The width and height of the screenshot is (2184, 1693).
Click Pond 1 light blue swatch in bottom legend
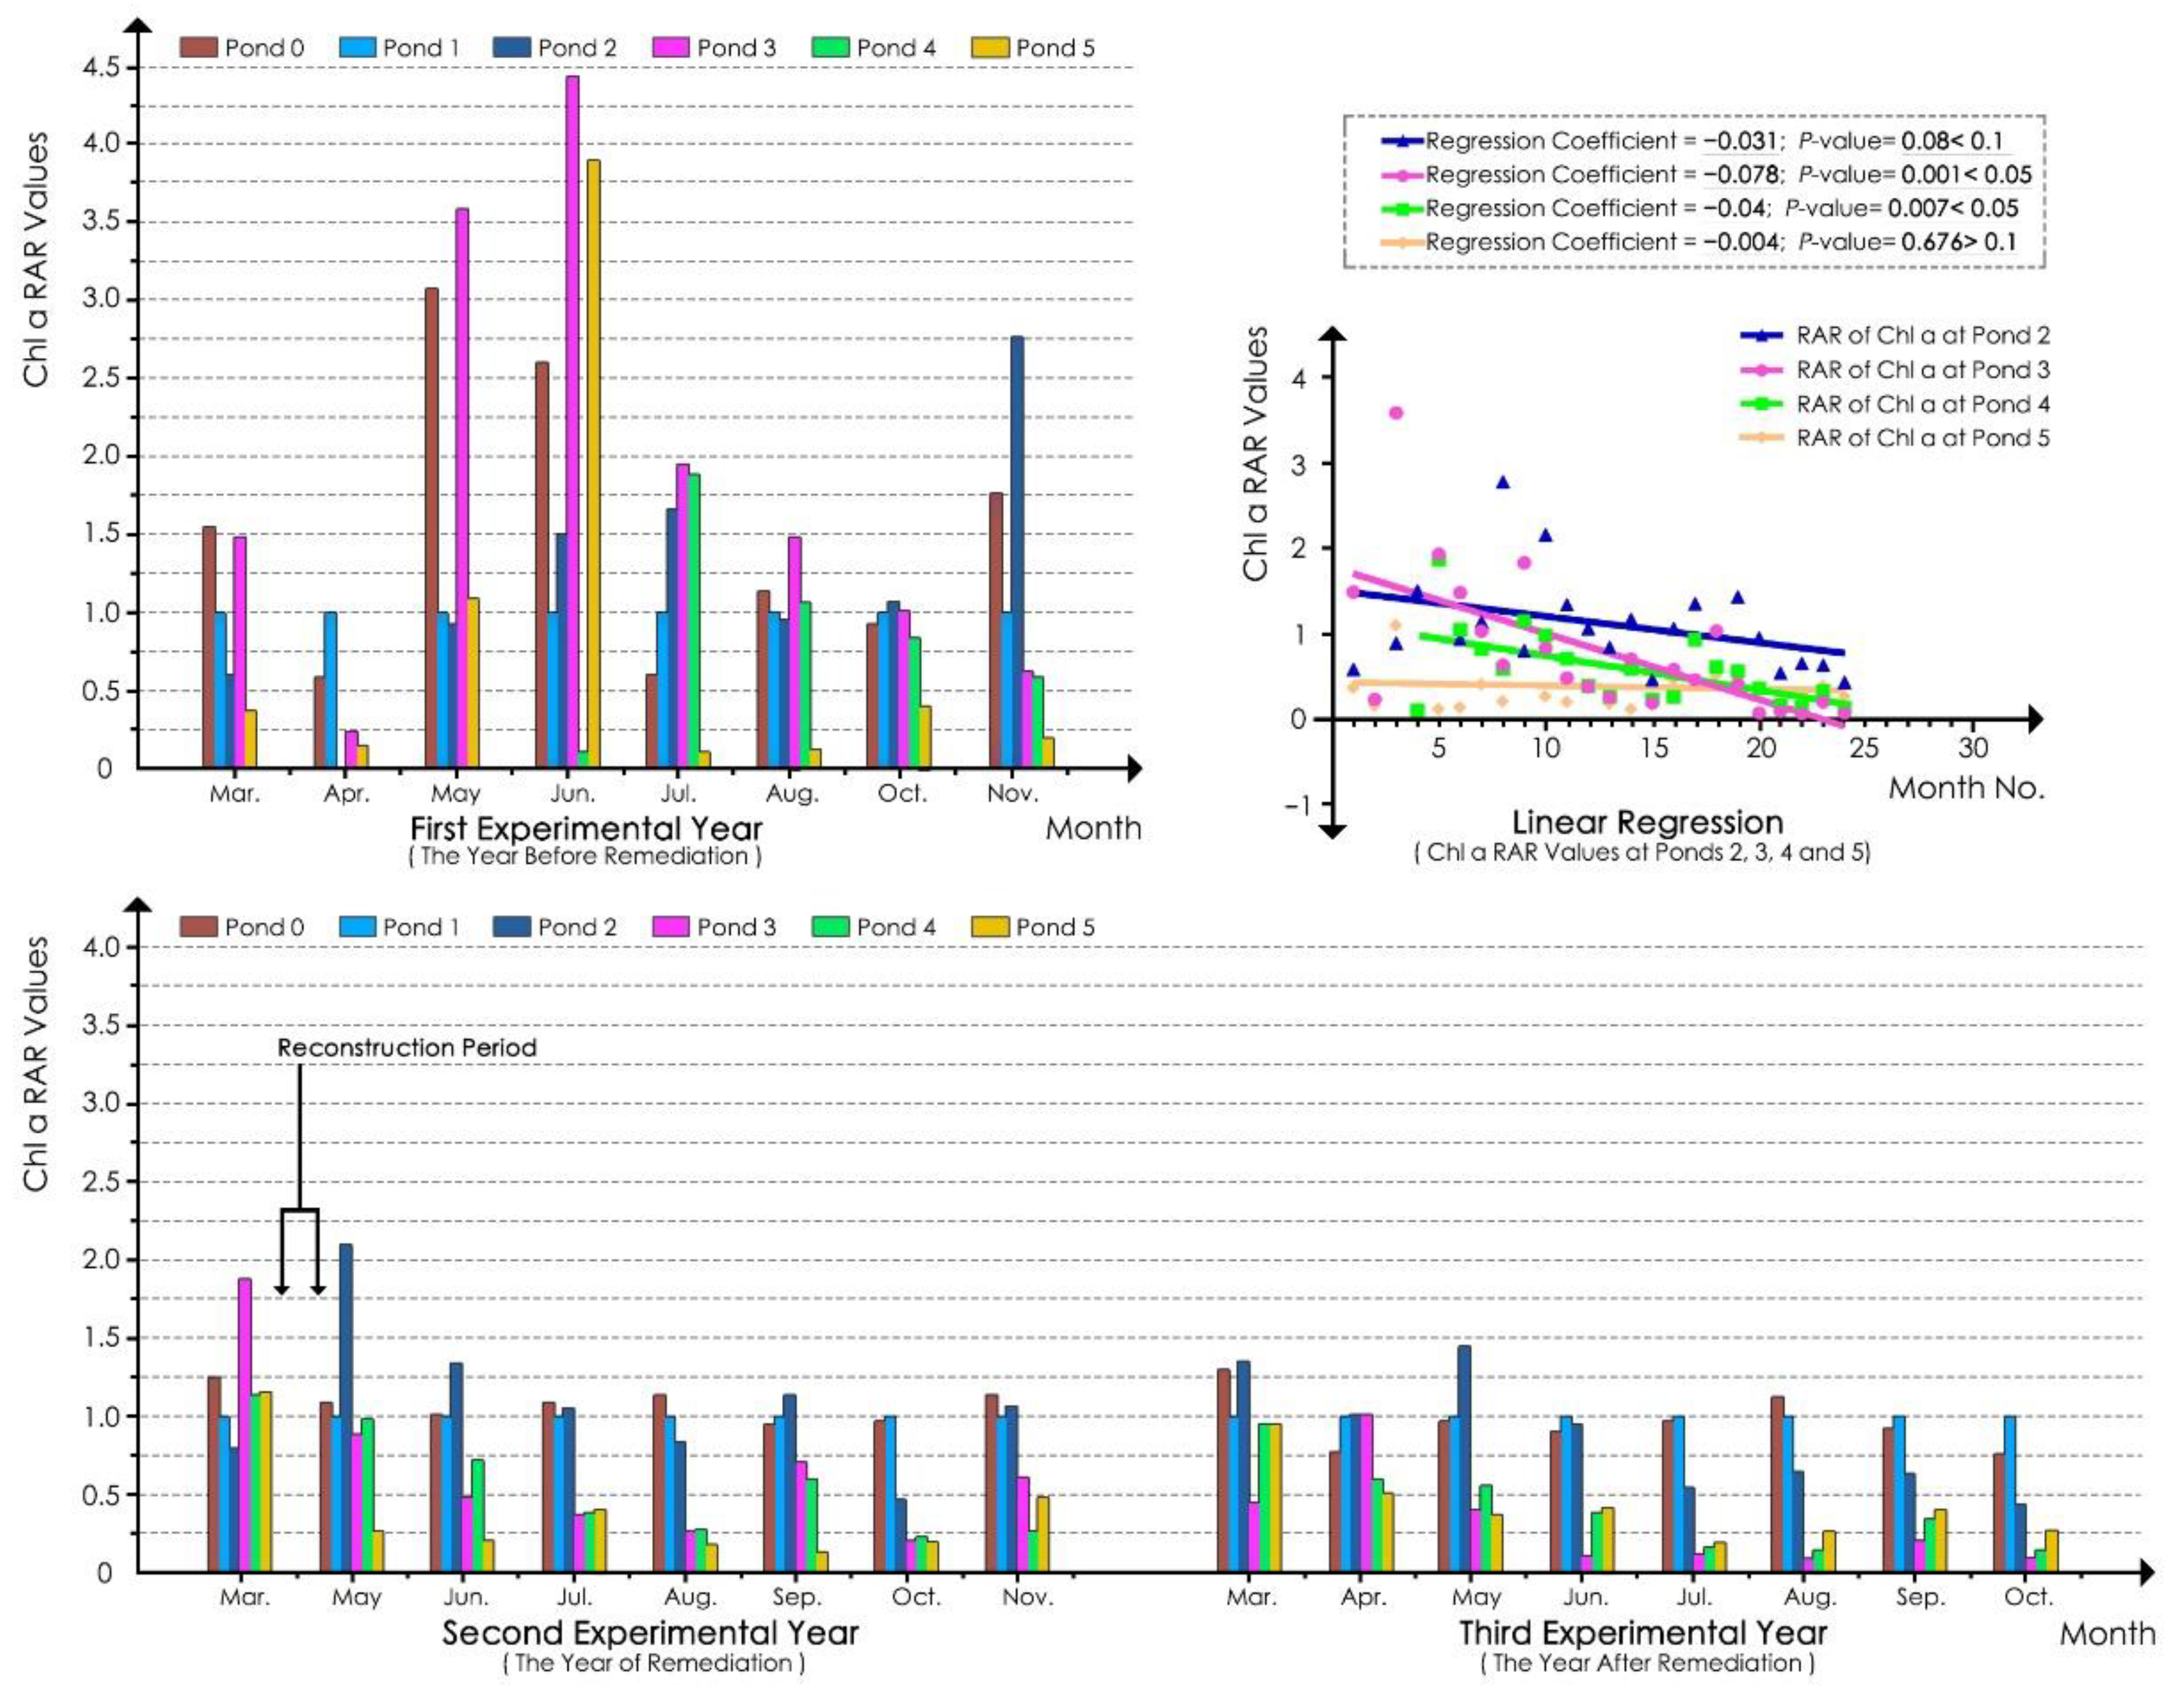358,927
